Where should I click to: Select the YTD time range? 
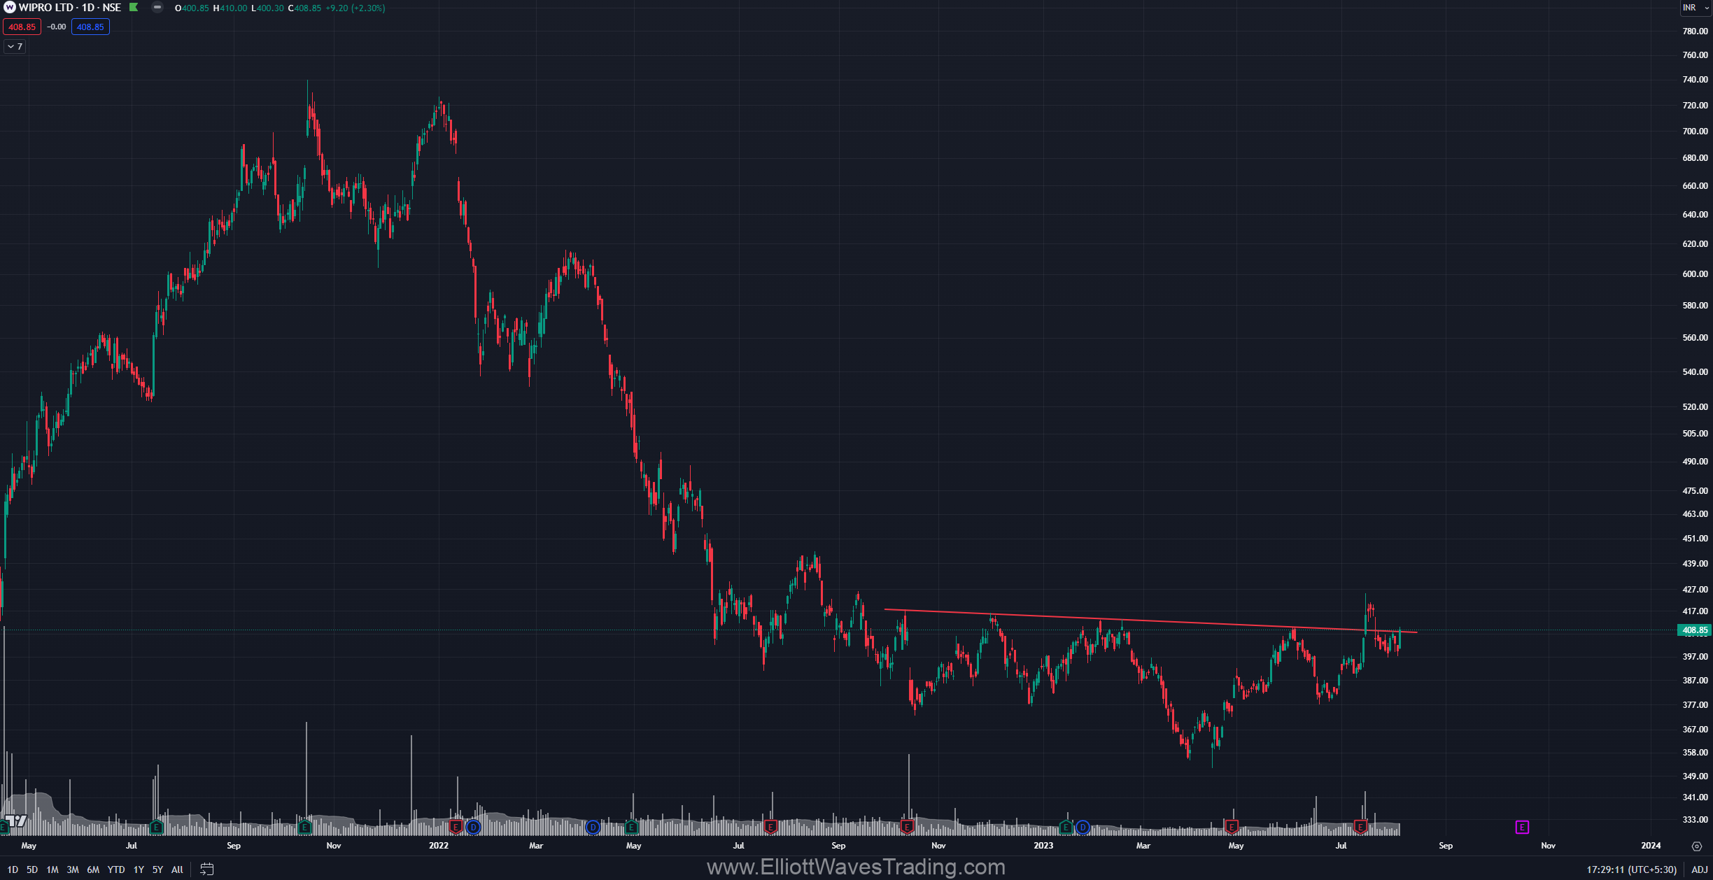point(116,870)
